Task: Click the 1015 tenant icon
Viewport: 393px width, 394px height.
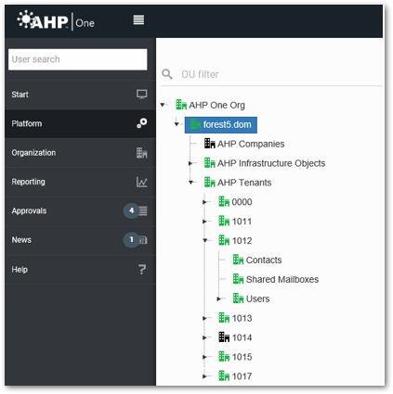Action: pyautogui.click(x=224, y=356)
